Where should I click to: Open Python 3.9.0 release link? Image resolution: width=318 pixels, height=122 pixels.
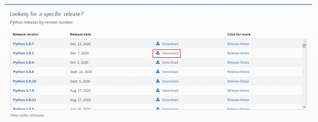coord(23,63)
